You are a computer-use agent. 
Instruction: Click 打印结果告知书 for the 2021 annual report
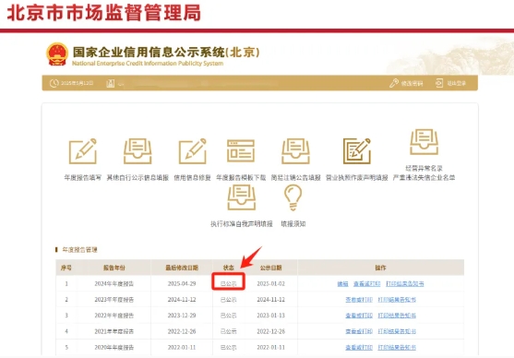click(x=397, y=331)
